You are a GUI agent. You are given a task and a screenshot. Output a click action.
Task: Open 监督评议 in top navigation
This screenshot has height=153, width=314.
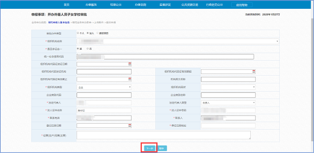pyautogui.click(x=165, y=5)
